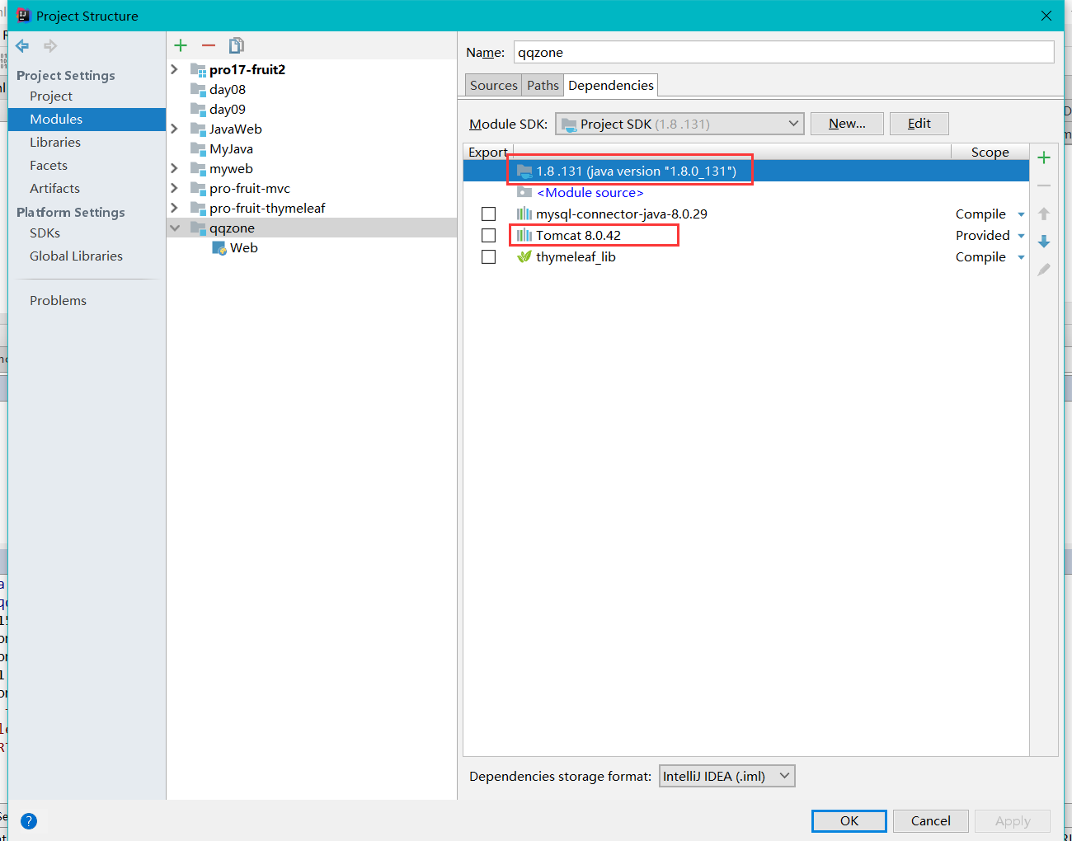This screenshot has height=841, width=1072.
Task: Open Global Libraries settings
Action: click(x=76, y=256)
